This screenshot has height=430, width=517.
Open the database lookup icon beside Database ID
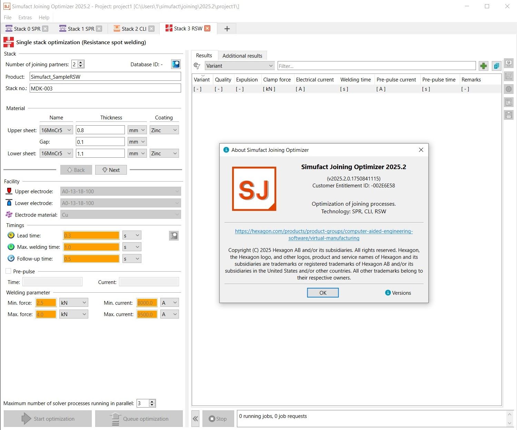pyautogui.click(x=176, y=64)
